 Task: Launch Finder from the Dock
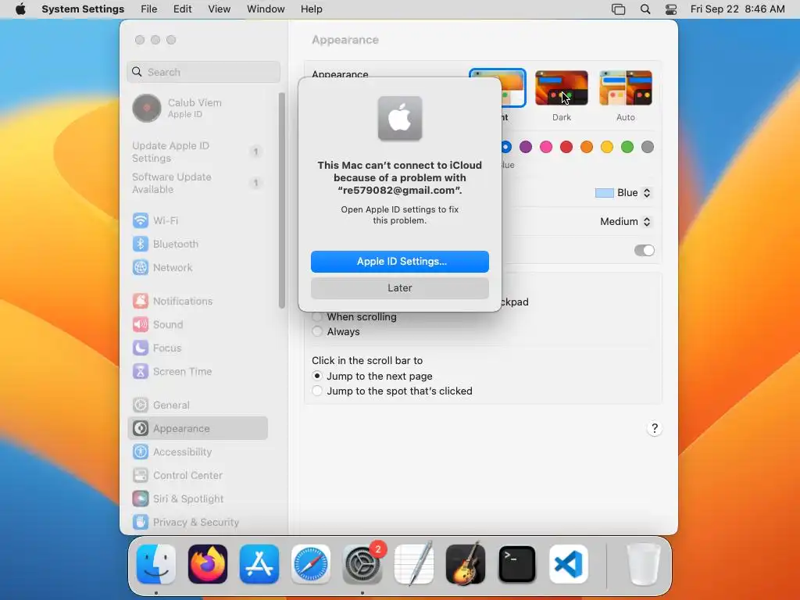click(156, 564)
